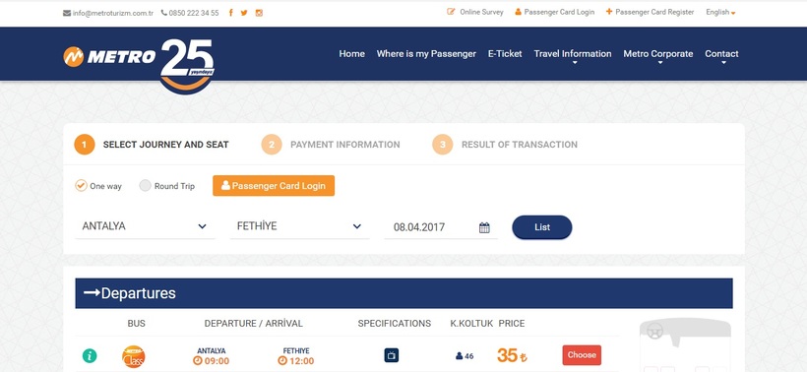Image resolution: width=807 pixels, height=372 pixels.
Task: Open the Instagram icon in top bar
Action: point(259,13)
